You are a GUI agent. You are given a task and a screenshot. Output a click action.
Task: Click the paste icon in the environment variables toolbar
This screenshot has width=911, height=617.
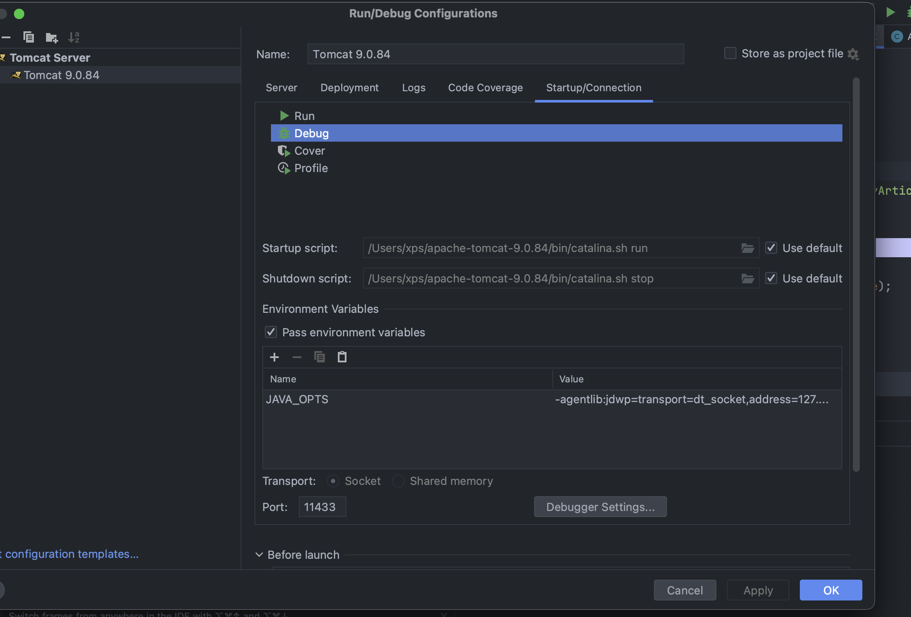tap(342, 357)
